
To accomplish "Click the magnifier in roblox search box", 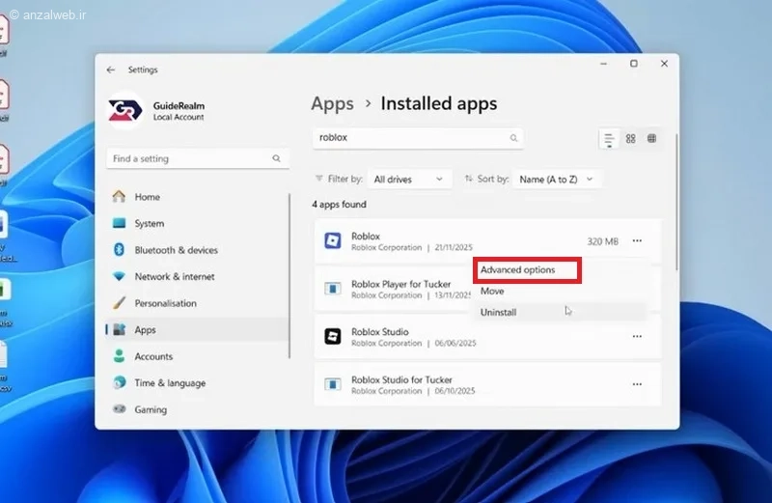I will pos(513,138).
